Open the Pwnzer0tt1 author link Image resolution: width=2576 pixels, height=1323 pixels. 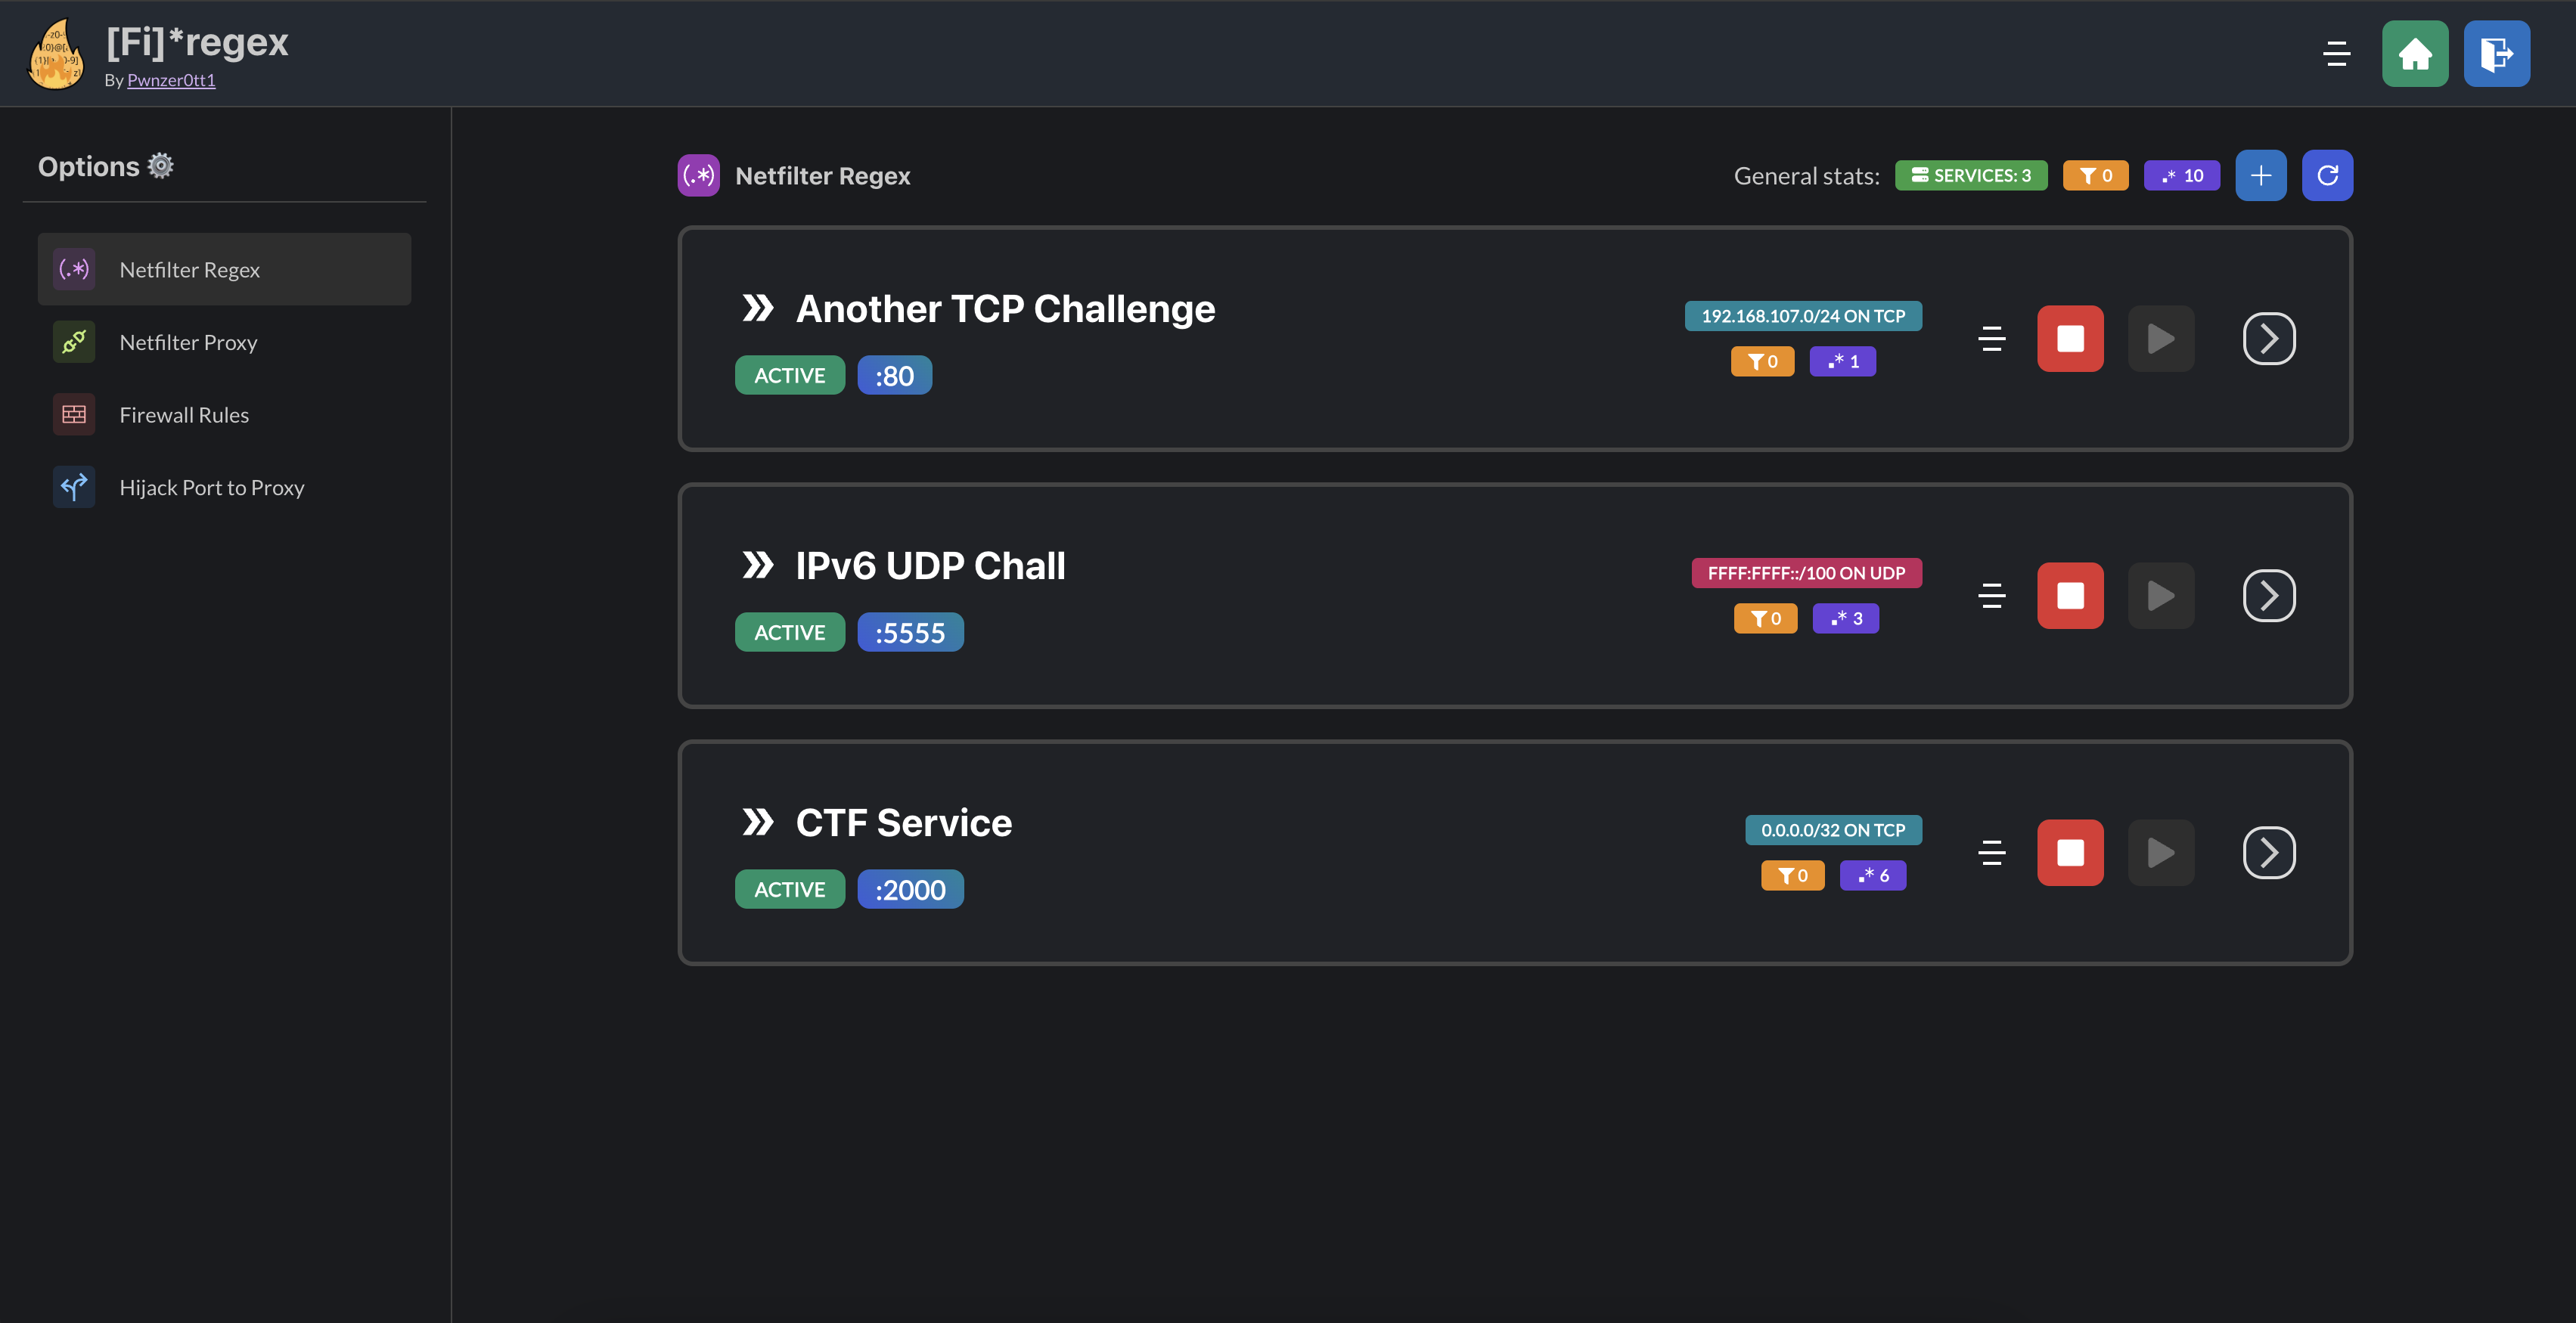(x=171, y=80)
